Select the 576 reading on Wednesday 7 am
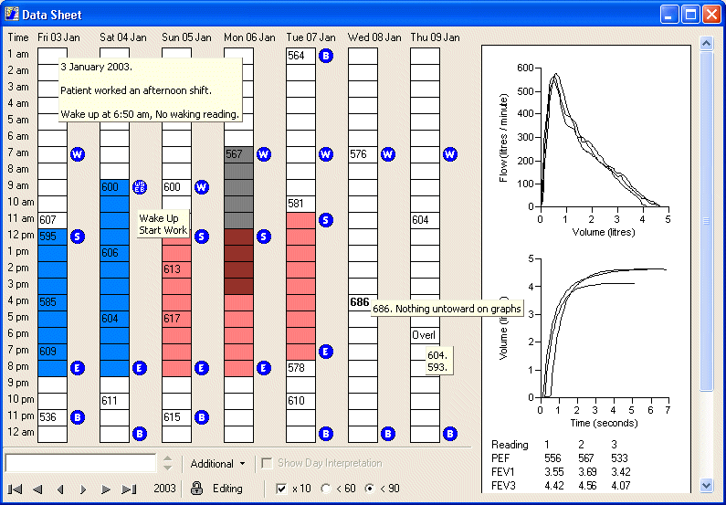 pos(363,154)
